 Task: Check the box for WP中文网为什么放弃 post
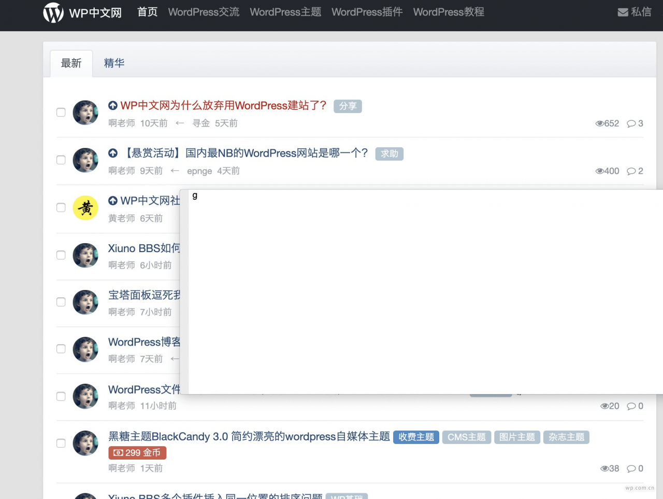click(61, 113)
